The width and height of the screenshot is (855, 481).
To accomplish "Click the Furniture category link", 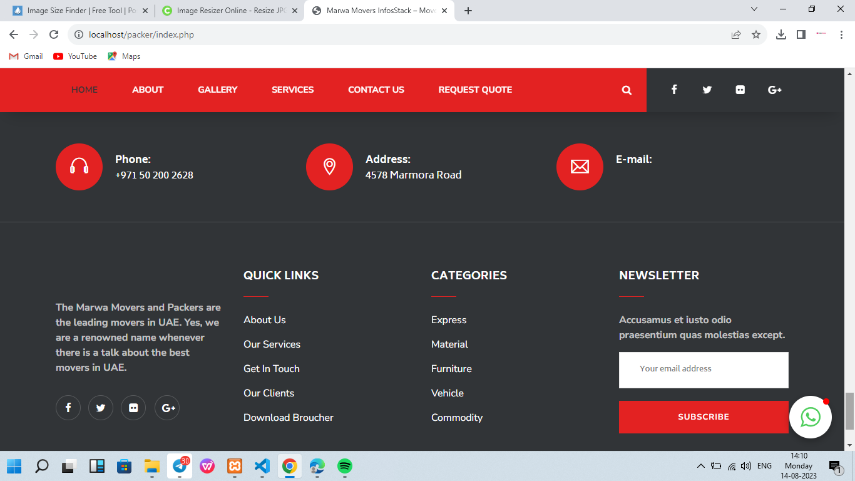I will (x=451, y=369).
